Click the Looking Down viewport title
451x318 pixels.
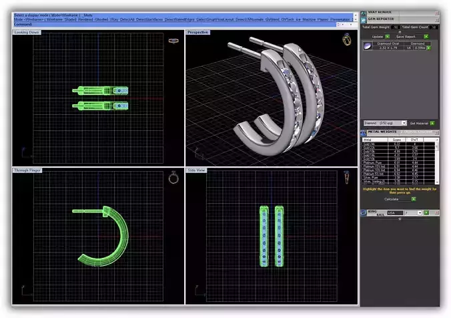point(27,32)
